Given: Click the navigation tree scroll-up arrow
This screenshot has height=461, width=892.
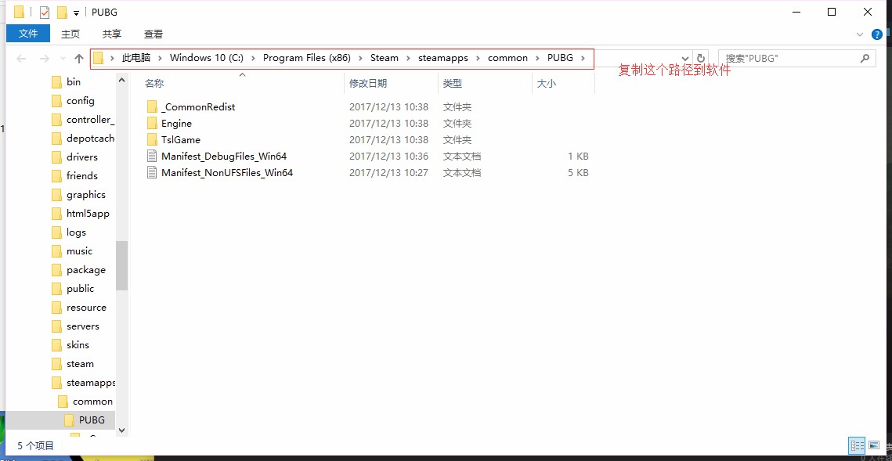Looking at the screenshot, I should click(x=121, y=81).
